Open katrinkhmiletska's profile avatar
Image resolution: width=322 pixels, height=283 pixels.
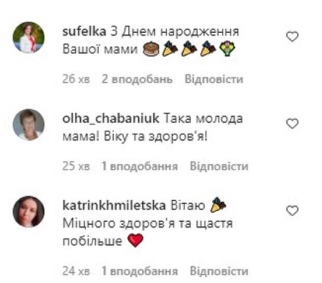29,212
